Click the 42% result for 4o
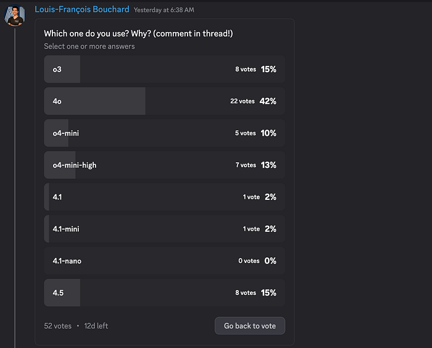 268,101
